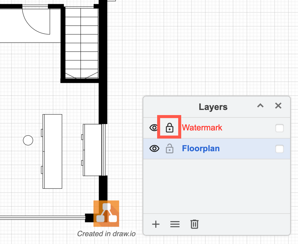Open the edit layer menu icon
Viewport: 298px width, 244px height.
coord(175,224)
